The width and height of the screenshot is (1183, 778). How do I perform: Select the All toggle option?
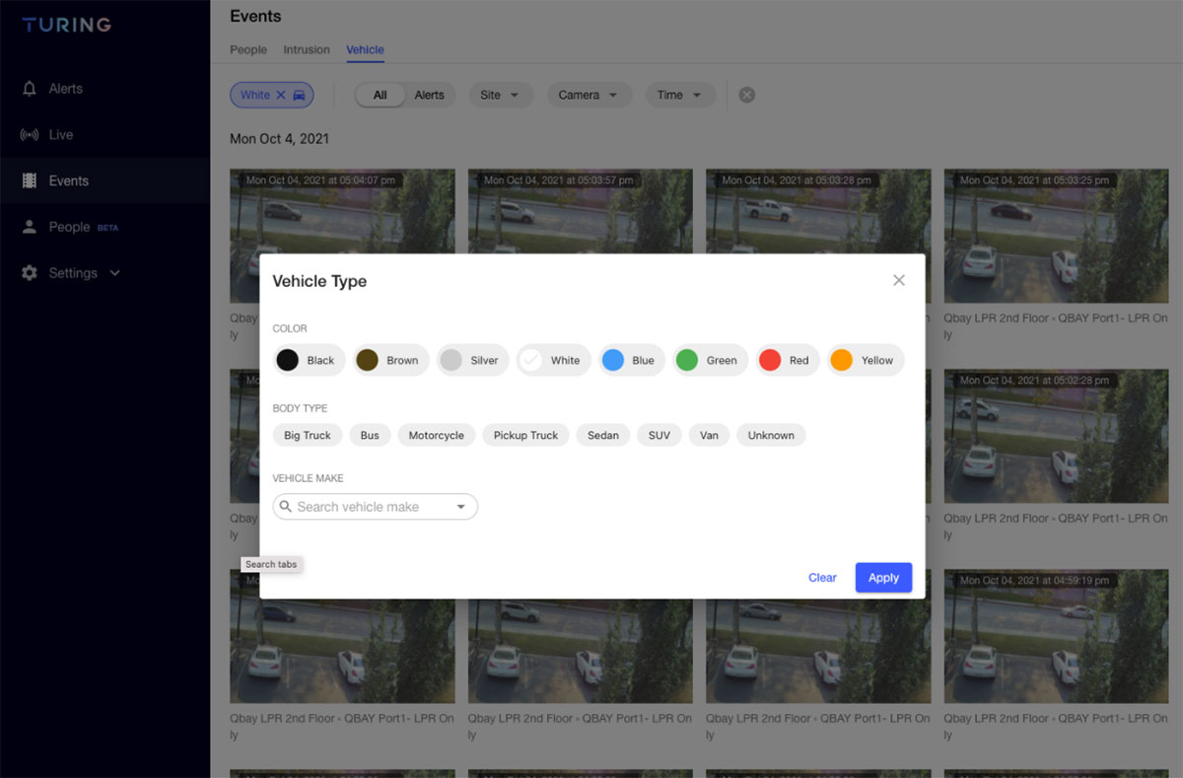[380, 95]
